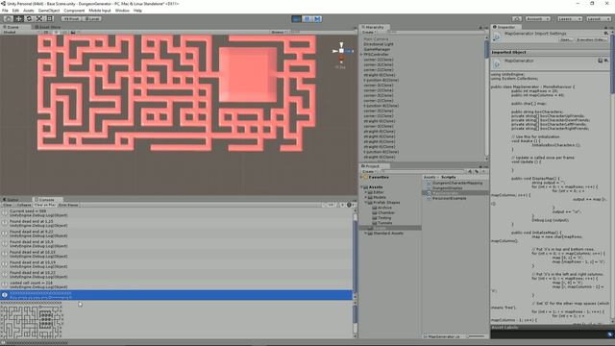615x346 pixels.
Task: Open the Project Create dropdown
Action: (x=369, y=171)
